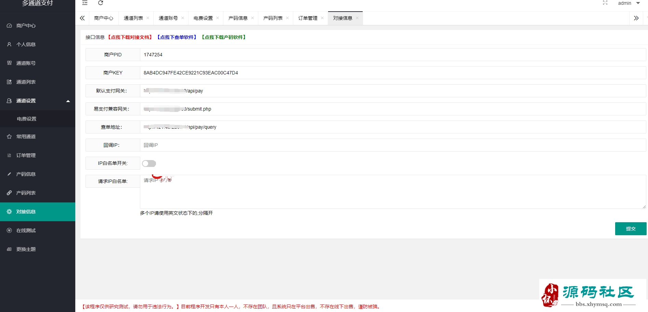Image resolution: width=648 pixels, height=312 pixels.
Task: Switch to the 订单管理 tab
Action: coord(308,18)
